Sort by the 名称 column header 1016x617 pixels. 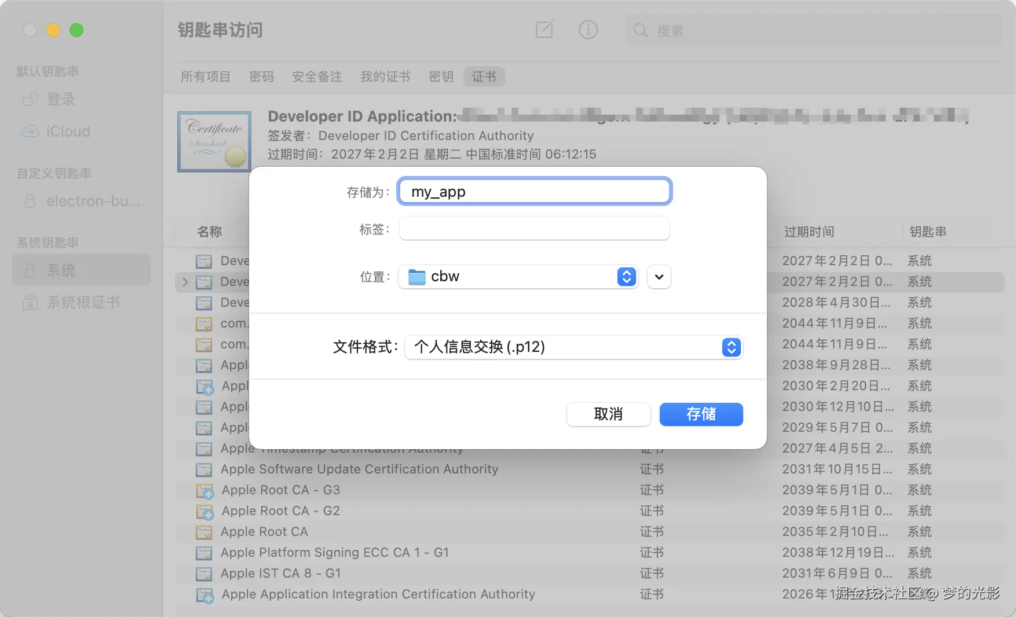coord(210,232)
